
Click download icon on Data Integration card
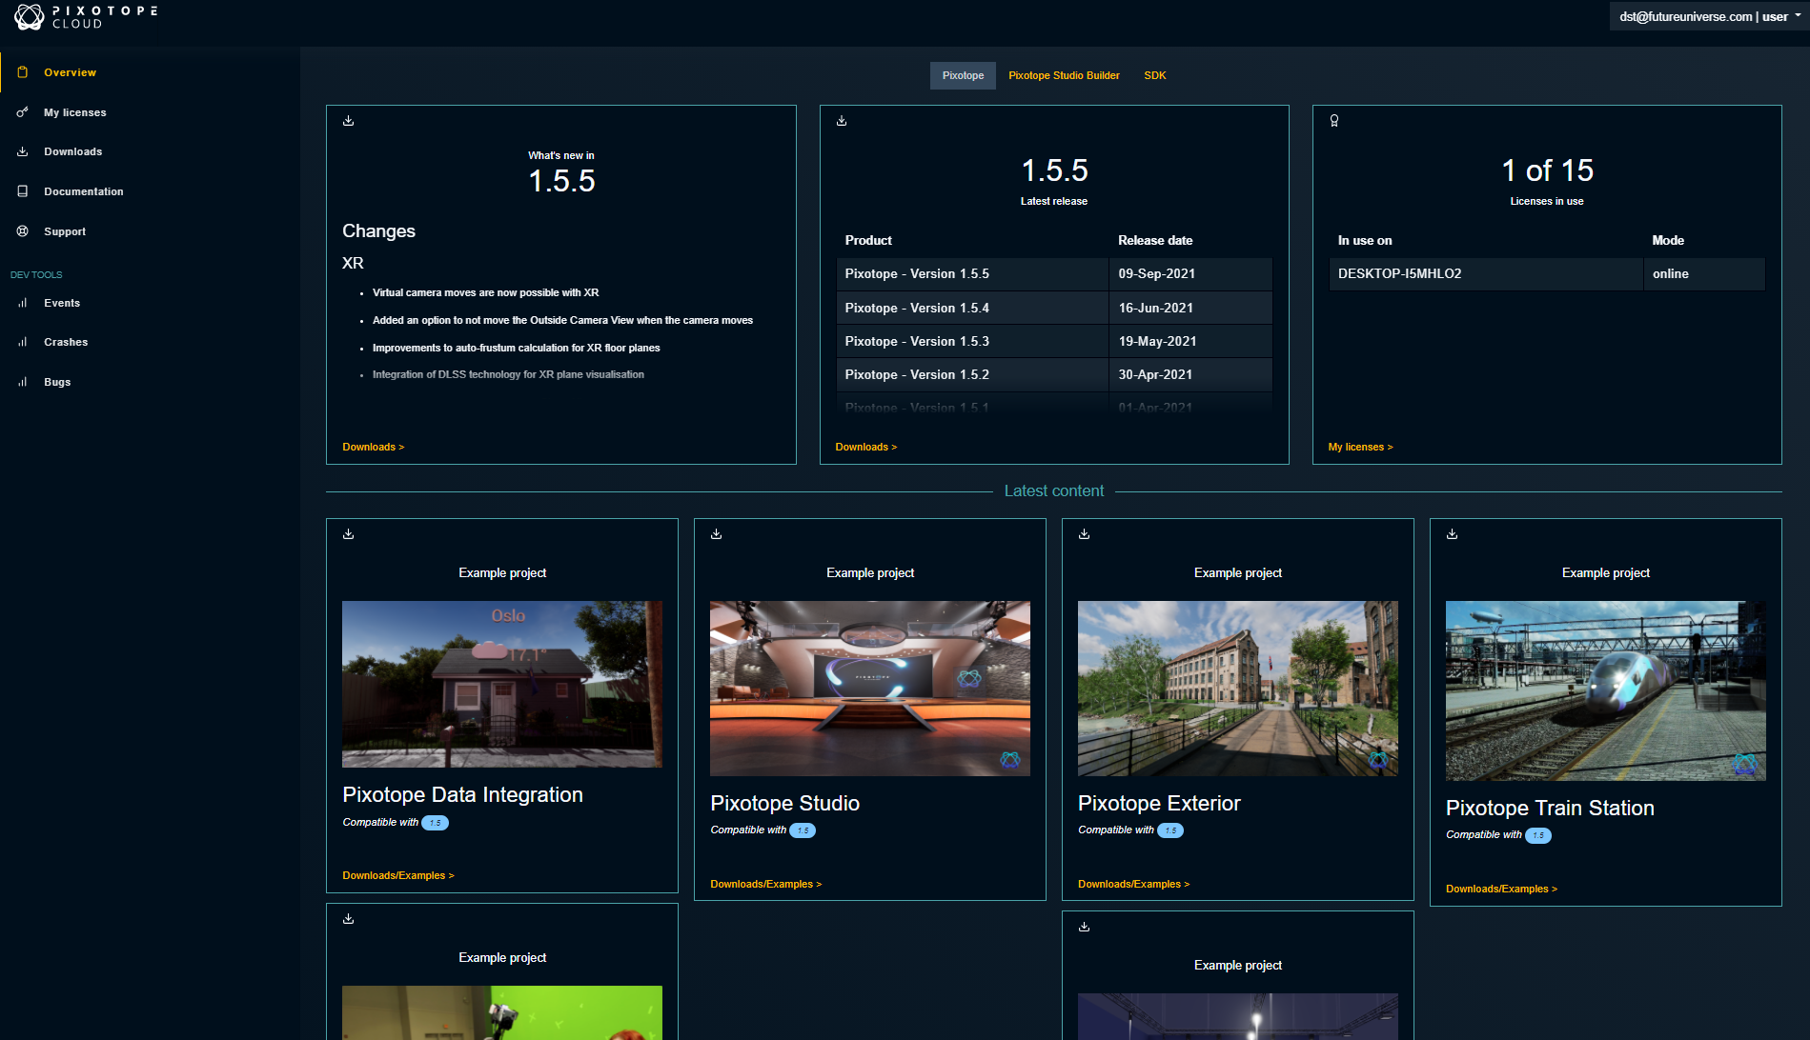point(349,534)
